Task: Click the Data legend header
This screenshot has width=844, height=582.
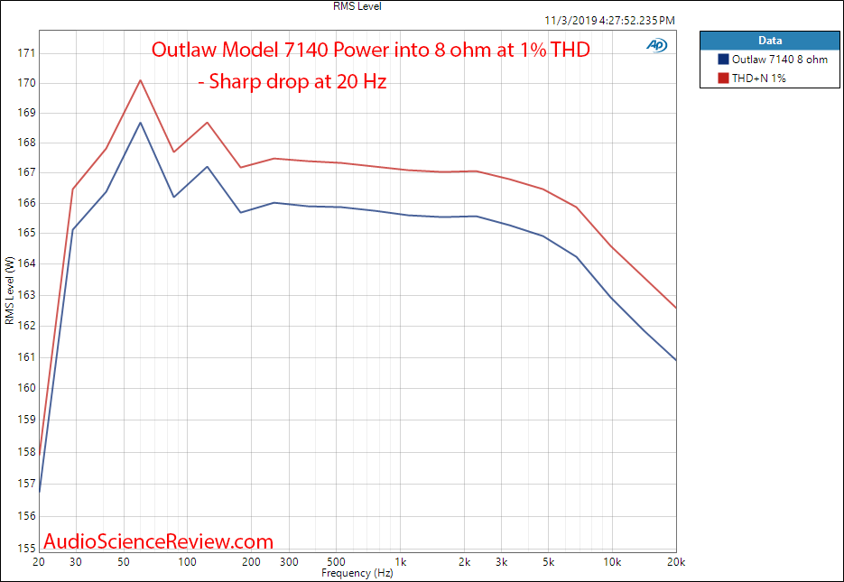Action: [x=770, y=41]
